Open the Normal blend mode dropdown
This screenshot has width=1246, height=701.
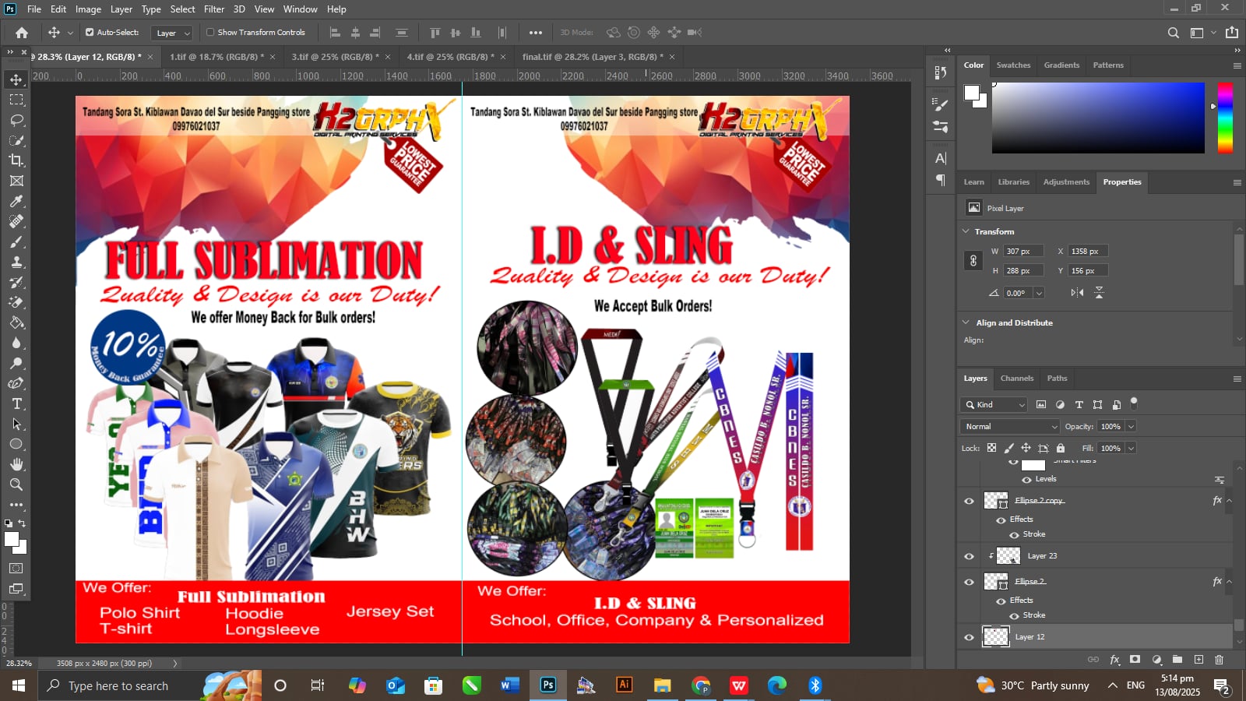pyautogui.click(x=1010, y=427)
